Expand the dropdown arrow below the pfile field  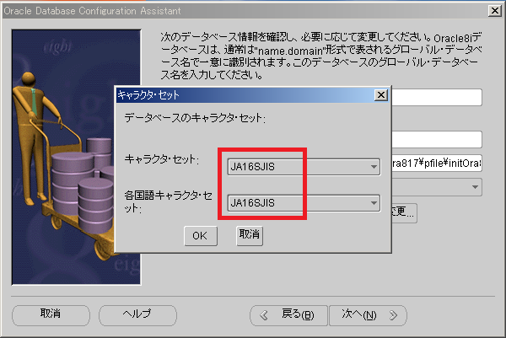475,187
